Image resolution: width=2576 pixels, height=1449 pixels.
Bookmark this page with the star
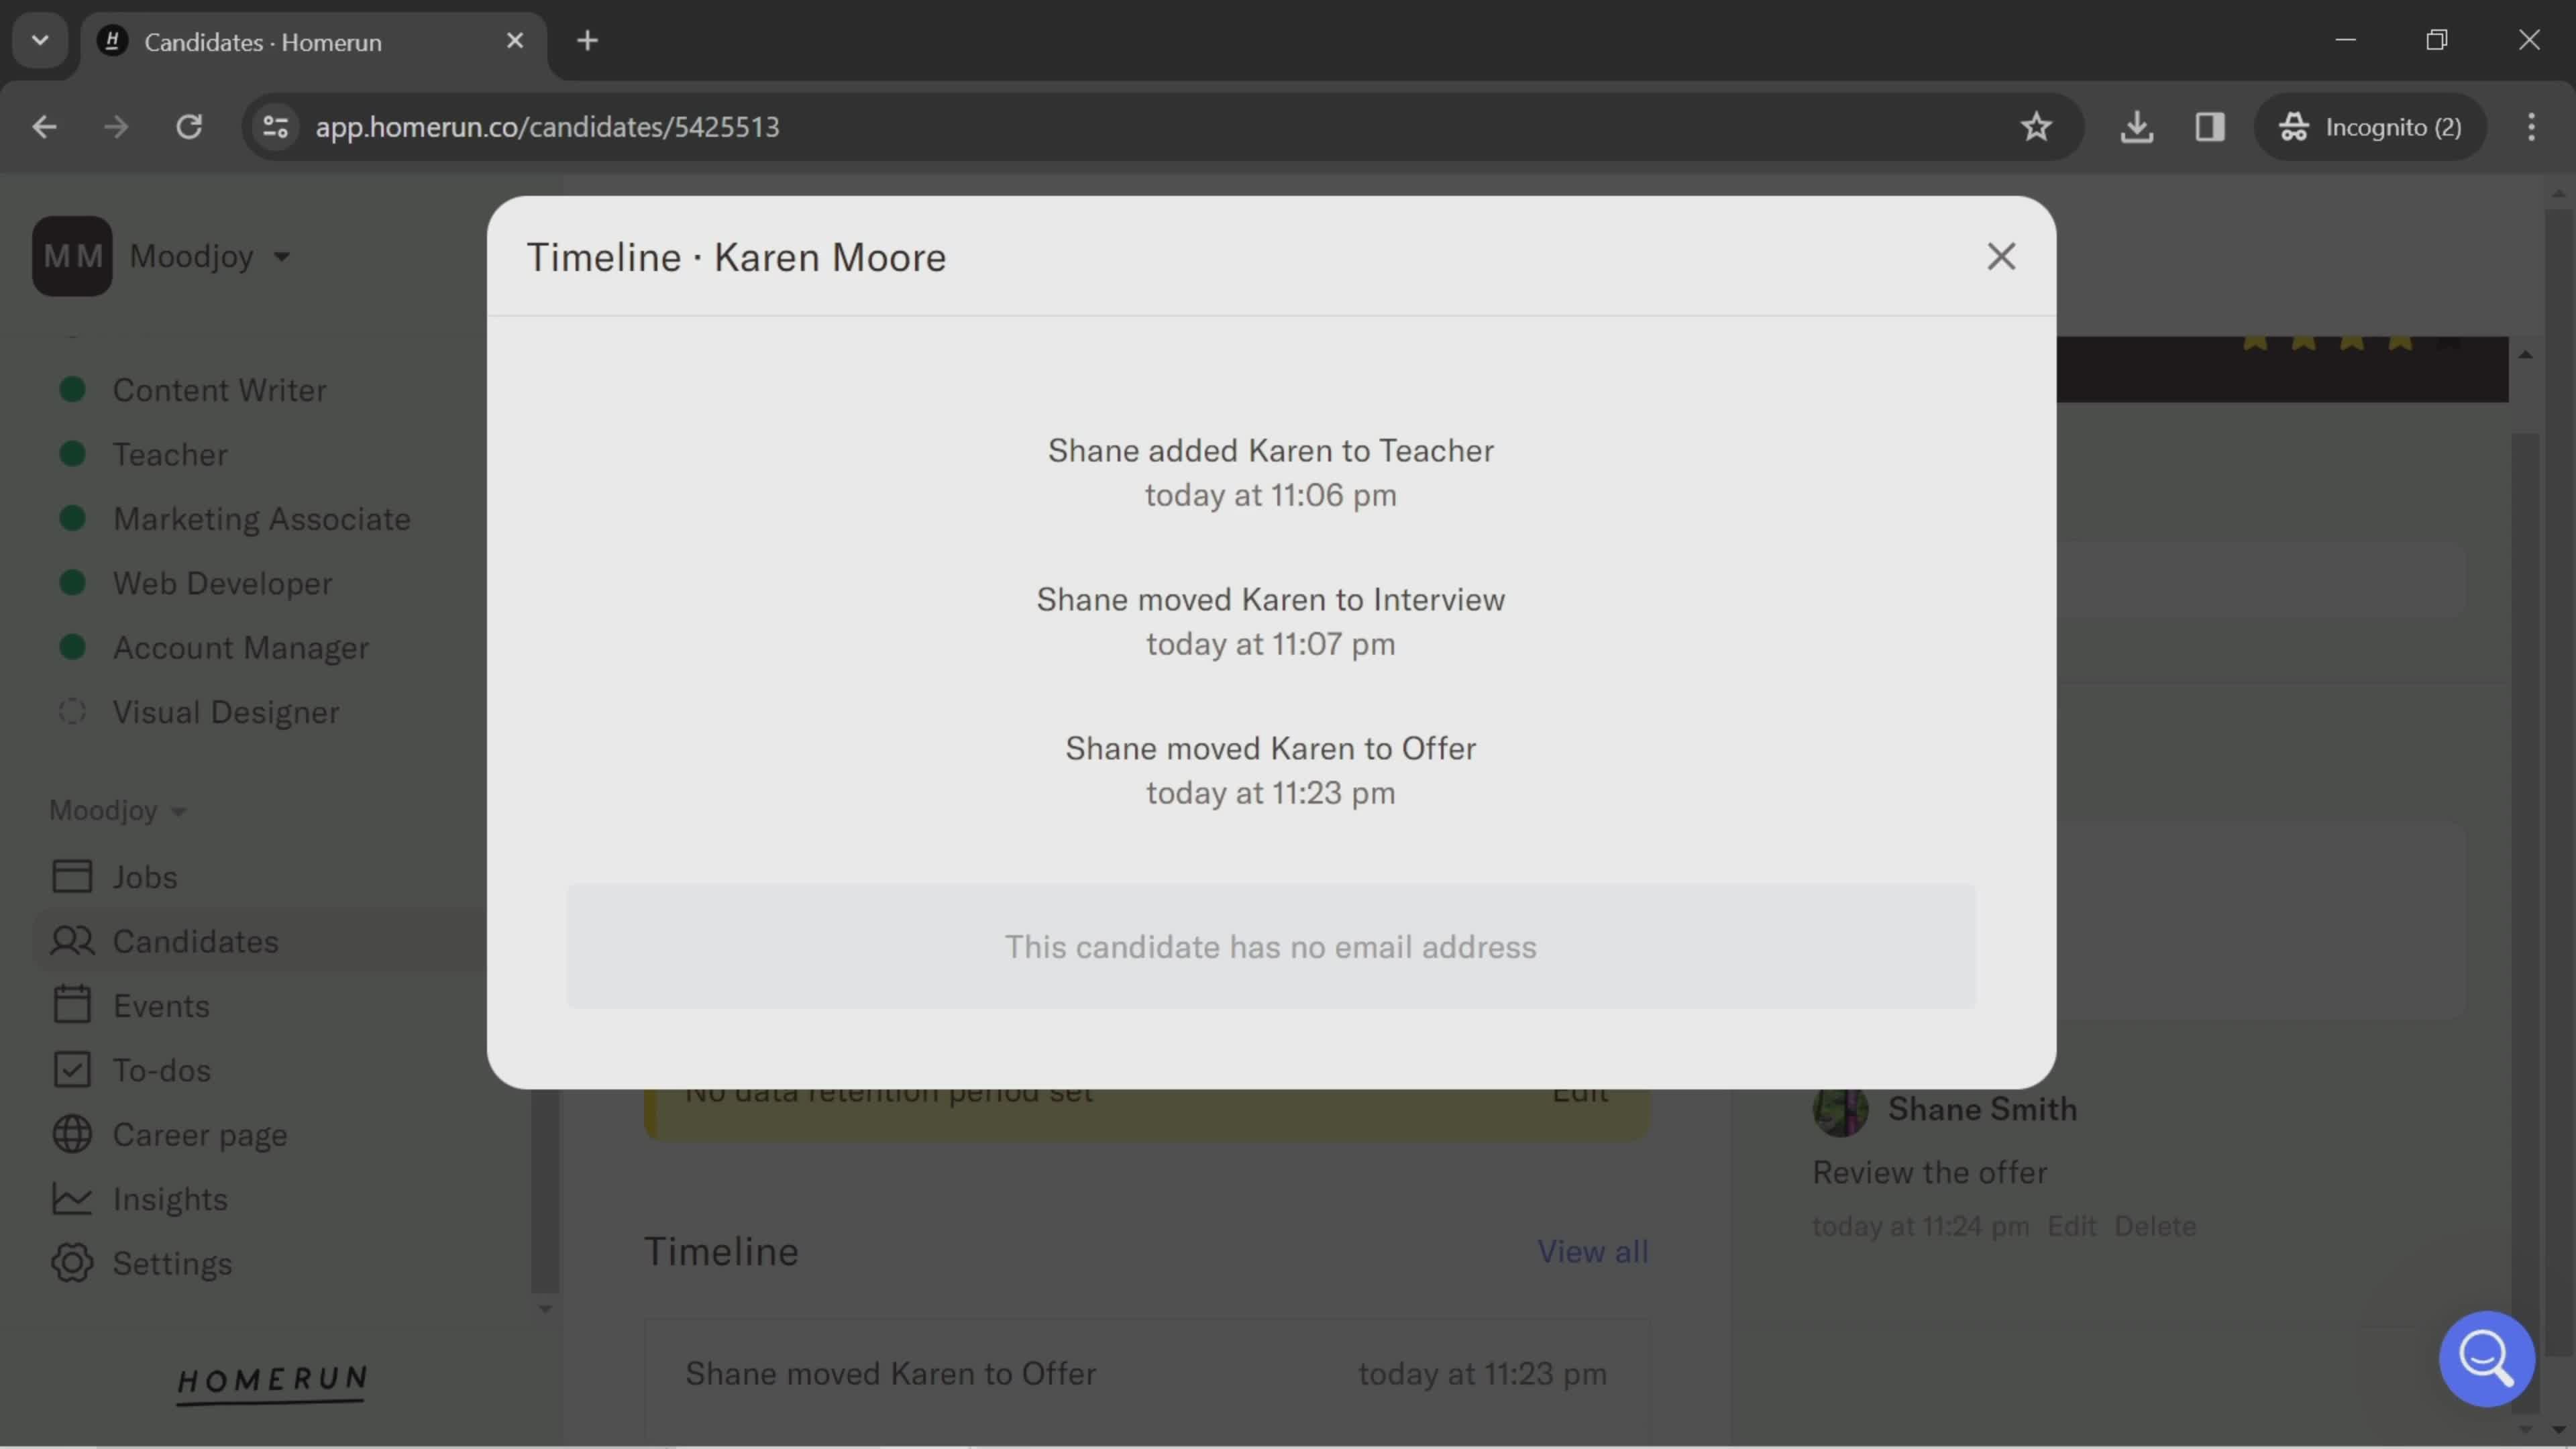[x=2036, y=127]
